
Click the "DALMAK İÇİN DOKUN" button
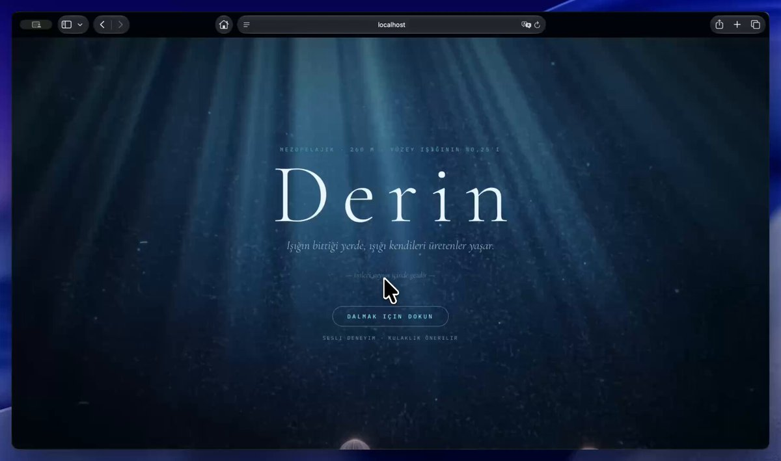390,317
